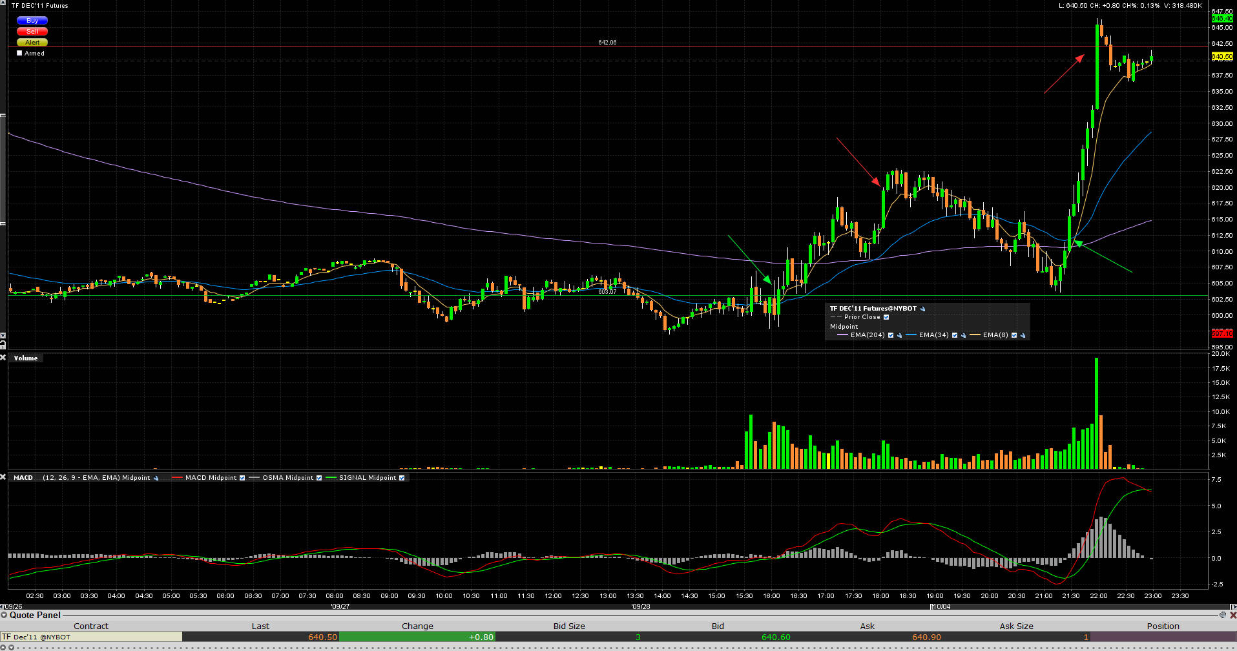Close the MACD panel with X icon
The image size is (1237, 651).
click(3, 477)
